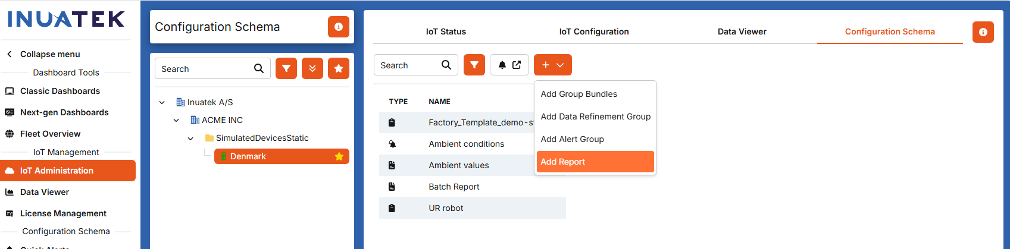
Task: Open IoT Administration from sidebar
Action: coord(68,171)
